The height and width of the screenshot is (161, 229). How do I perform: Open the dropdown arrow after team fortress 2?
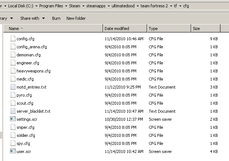[171, 6]
